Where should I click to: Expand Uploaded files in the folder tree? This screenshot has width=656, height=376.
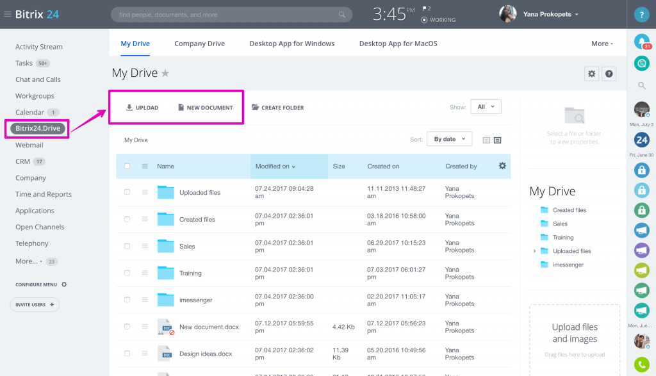[x=534, y=251]
